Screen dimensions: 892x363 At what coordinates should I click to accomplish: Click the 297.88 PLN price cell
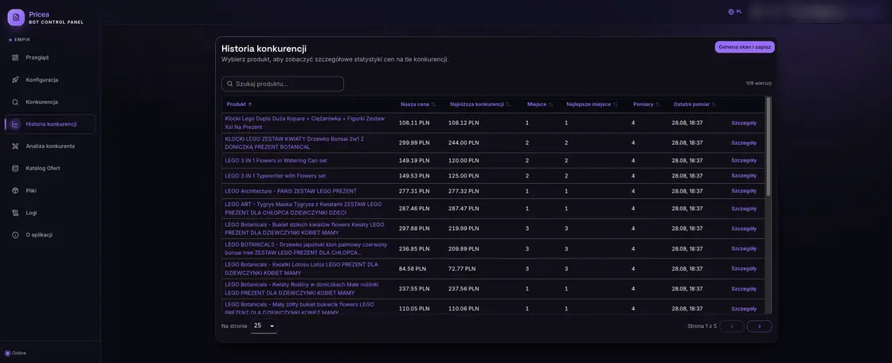click(414, 228)
